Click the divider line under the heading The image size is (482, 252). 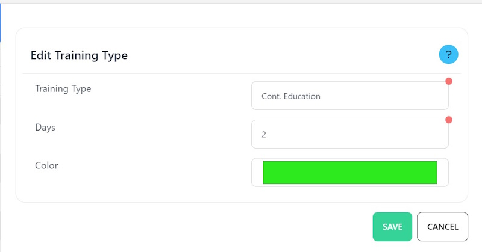coord(241,74)
